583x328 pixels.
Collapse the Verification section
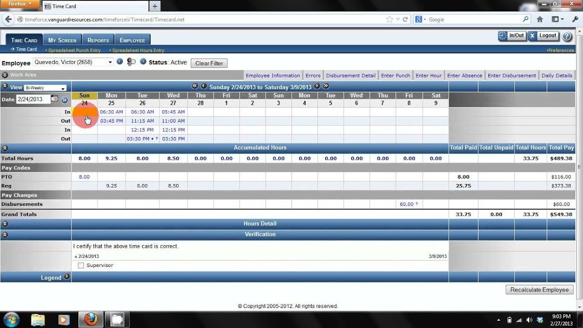point(5,235)
